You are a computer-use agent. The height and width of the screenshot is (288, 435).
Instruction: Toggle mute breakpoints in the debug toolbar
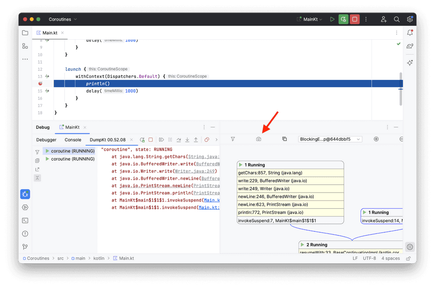207,139
